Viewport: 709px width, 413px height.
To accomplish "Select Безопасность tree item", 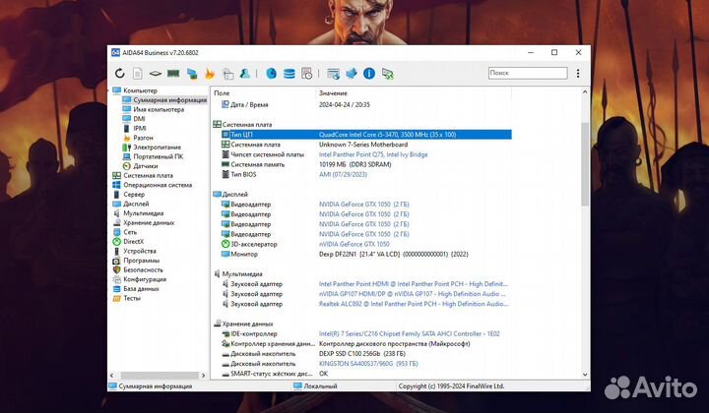I will [x=143, y=269].
